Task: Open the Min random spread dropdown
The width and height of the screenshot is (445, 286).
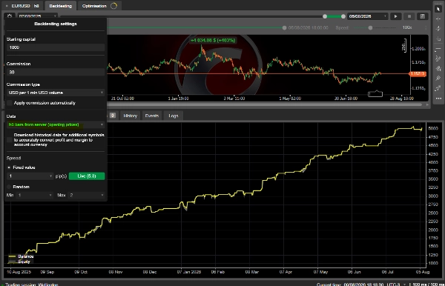Action: [35, 195]
